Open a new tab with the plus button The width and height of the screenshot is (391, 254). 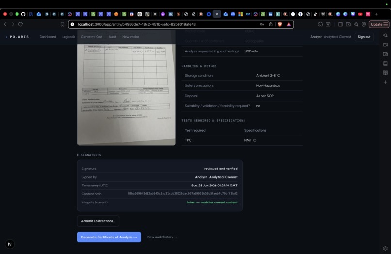pyautogui.click(x=376, y=14)
